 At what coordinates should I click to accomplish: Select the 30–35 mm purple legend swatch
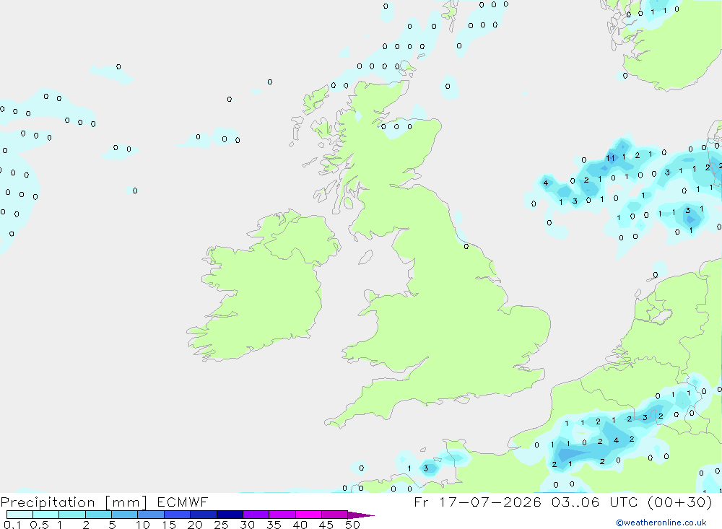pos(256,515)
